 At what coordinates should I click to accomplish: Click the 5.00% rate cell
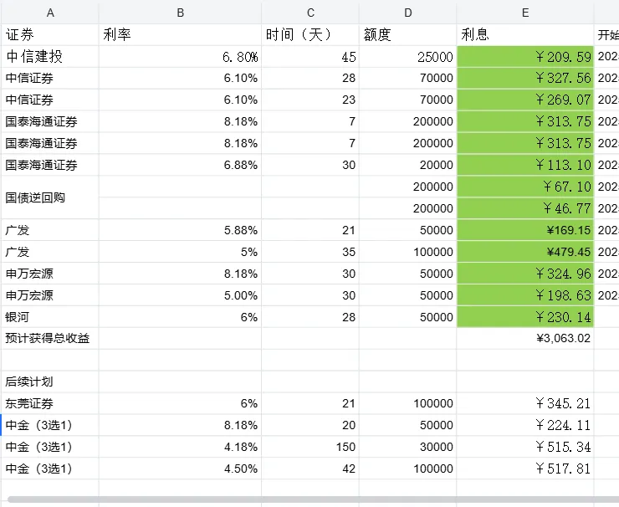180,295
